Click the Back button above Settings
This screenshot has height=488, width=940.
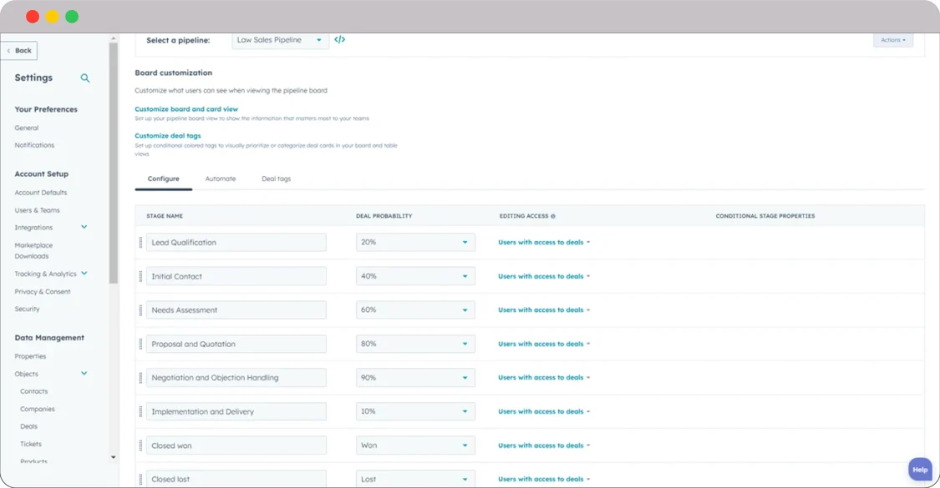point(18,50)
